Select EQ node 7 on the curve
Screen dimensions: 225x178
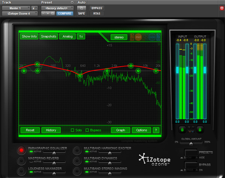138,71
